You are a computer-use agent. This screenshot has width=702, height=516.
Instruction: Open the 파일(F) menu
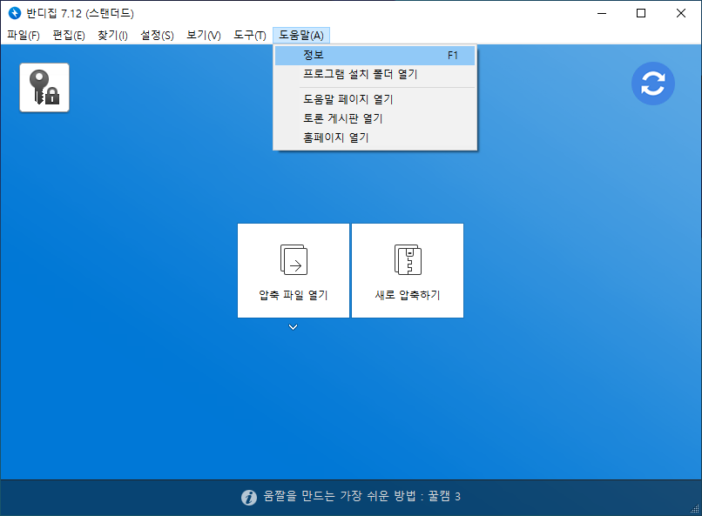point(24,36)
